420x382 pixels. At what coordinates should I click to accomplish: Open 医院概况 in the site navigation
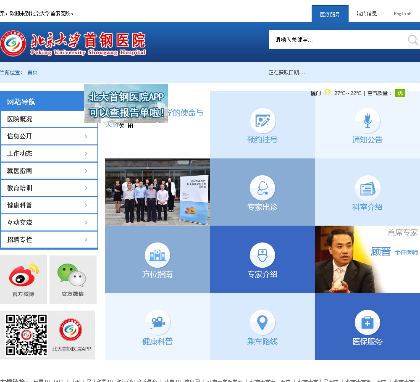(x=20, y=119)
